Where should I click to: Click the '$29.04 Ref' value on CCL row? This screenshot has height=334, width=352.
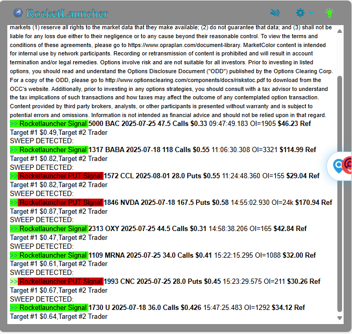pyautogui.click(x=303, y=176)
